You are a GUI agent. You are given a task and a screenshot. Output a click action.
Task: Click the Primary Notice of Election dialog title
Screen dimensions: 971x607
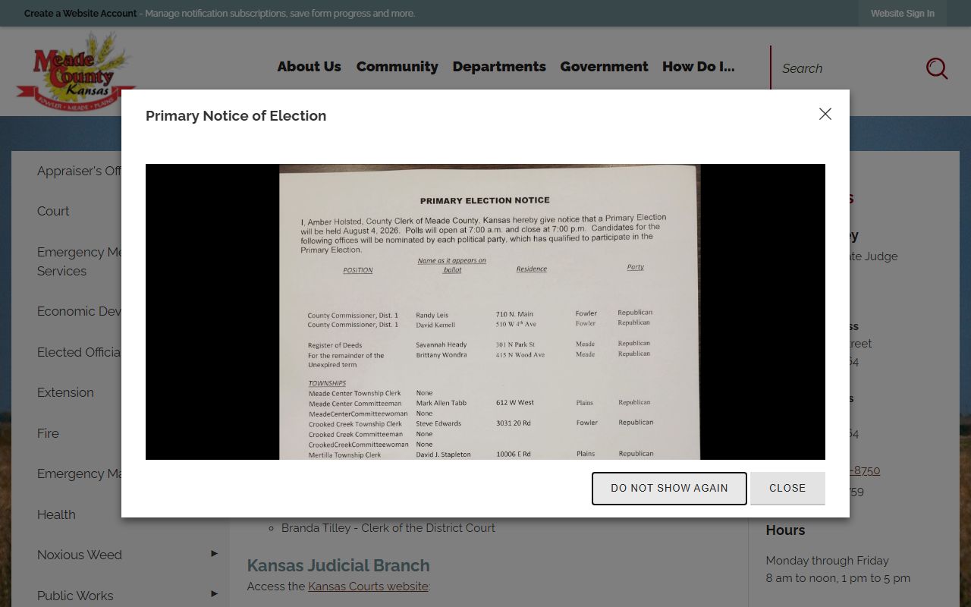click(236, 115)
